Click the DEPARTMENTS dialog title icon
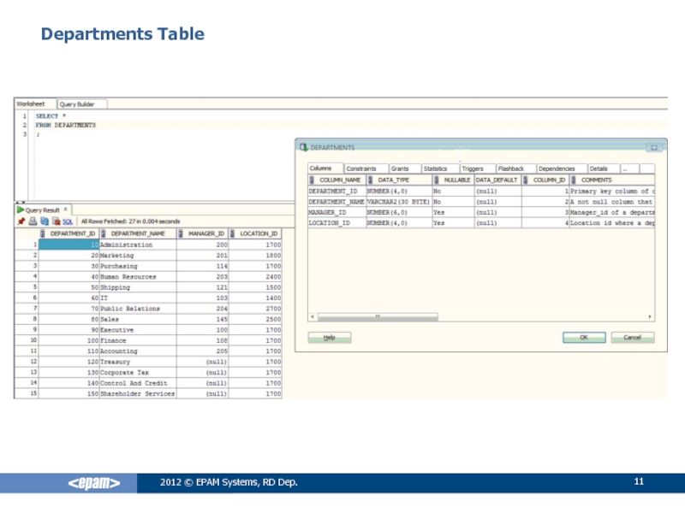685x513 pixels. pyautogui.click(x=303, y=146)
